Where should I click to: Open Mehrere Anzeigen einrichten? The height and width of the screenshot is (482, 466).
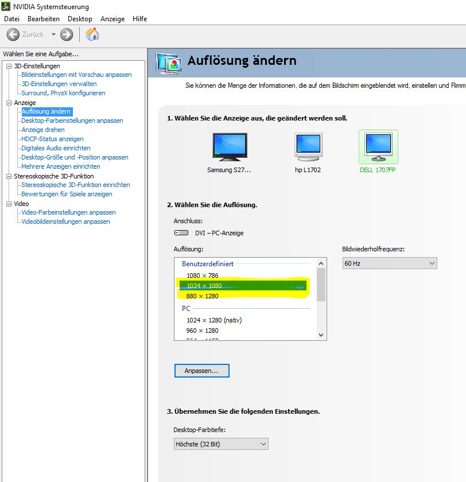click(61, 166)
